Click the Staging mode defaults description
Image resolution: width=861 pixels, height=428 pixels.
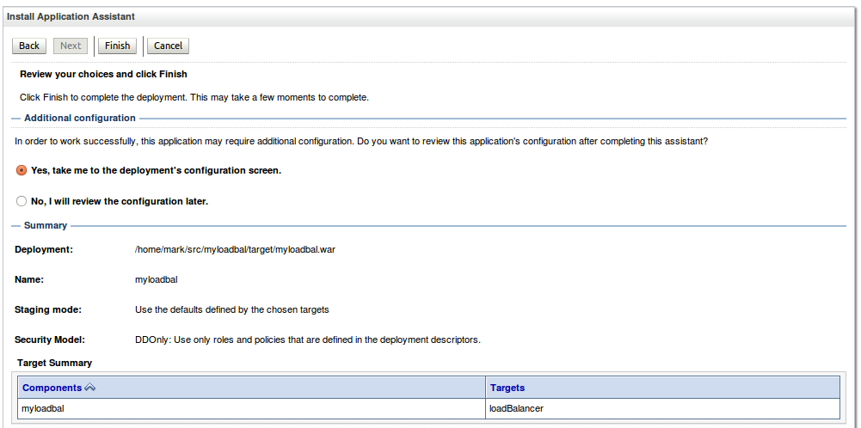coord(232,309)
